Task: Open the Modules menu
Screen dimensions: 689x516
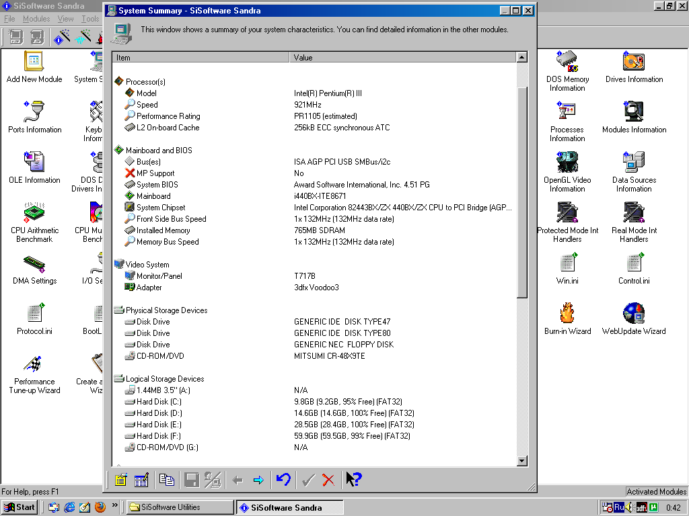Action: click(x=36, y=19)
